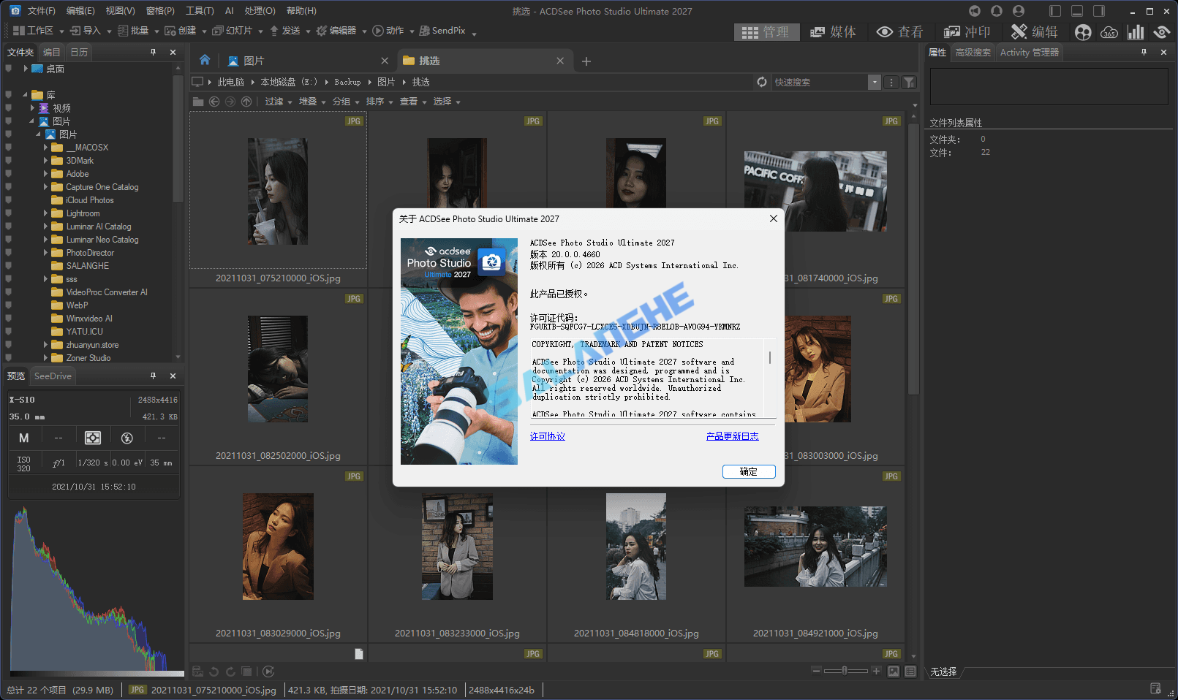Open the 批量 batch dropdown
The width and height of the screenshot is (1178, 700).
coord(138,31)
